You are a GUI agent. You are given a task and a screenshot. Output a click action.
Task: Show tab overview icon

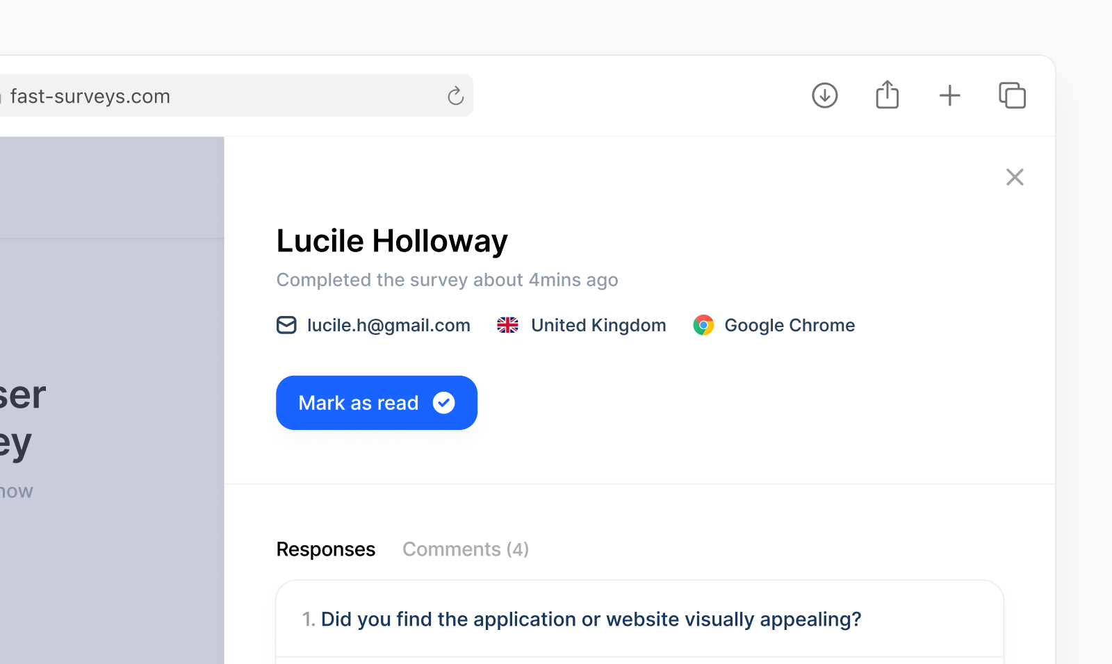pyautogui.click(x=1012, y=95)
